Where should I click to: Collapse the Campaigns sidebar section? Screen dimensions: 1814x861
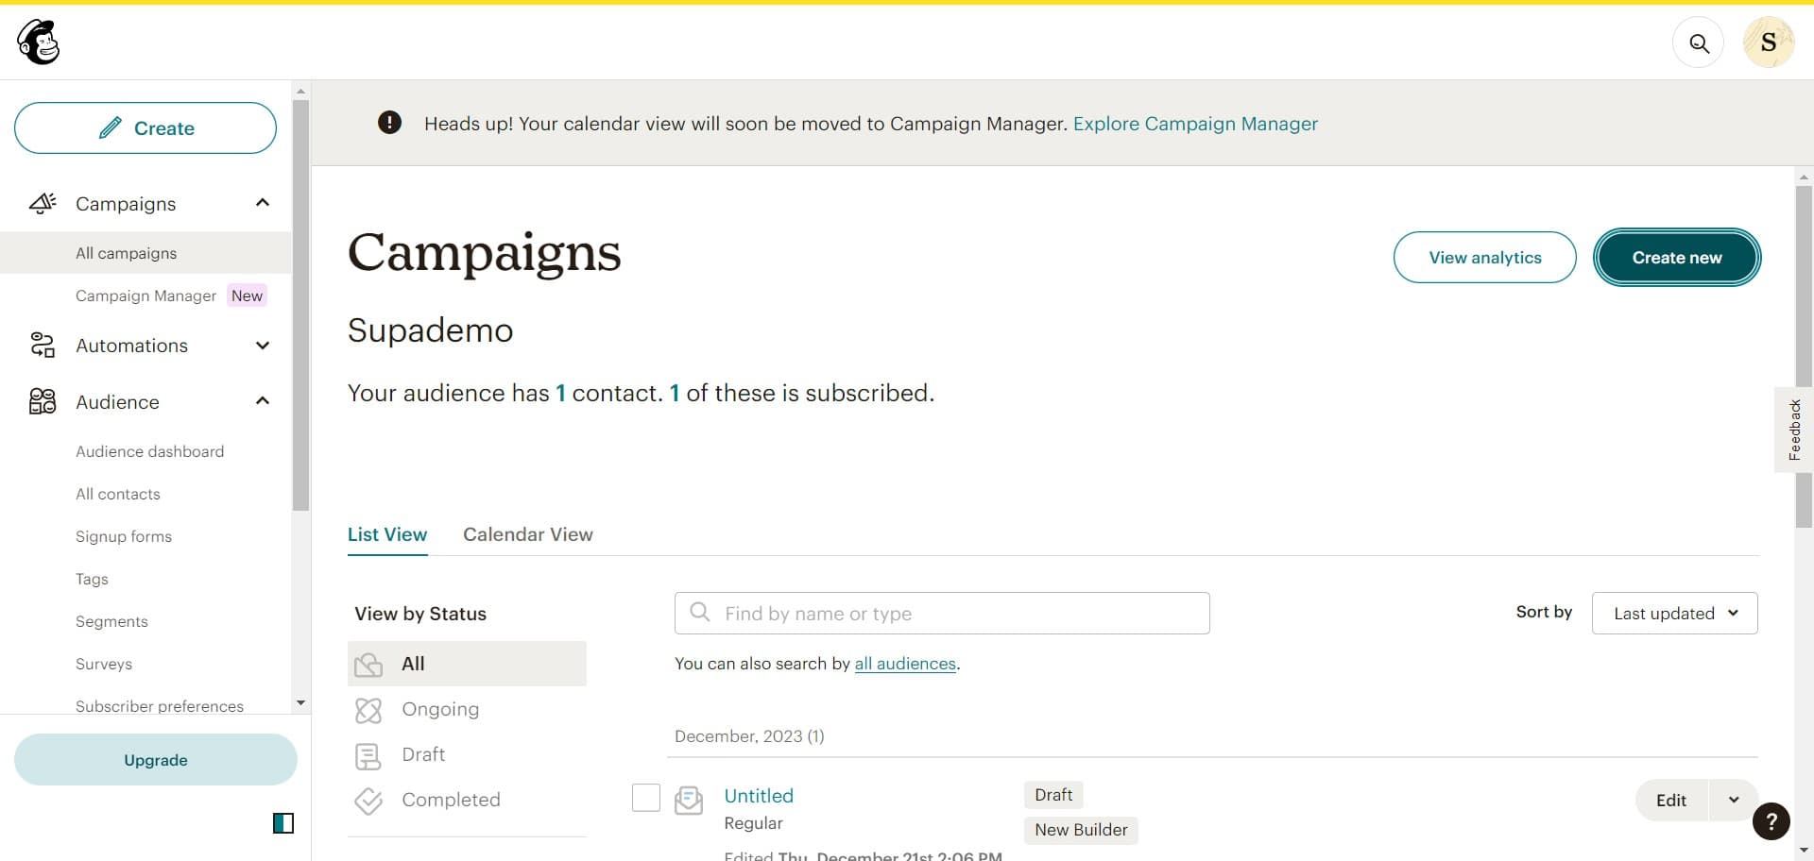262,203
